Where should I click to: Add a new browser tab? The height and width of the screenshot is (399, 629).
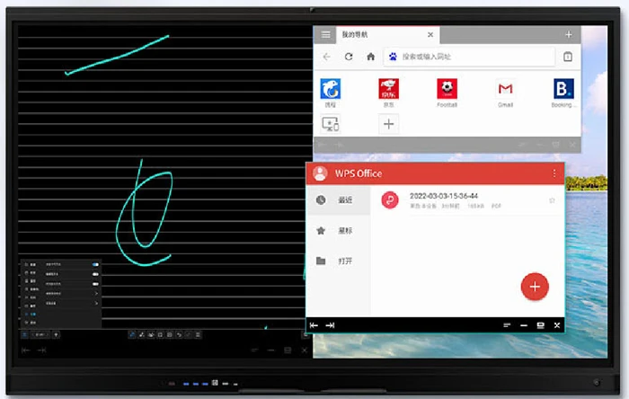[x=568, y=35]
